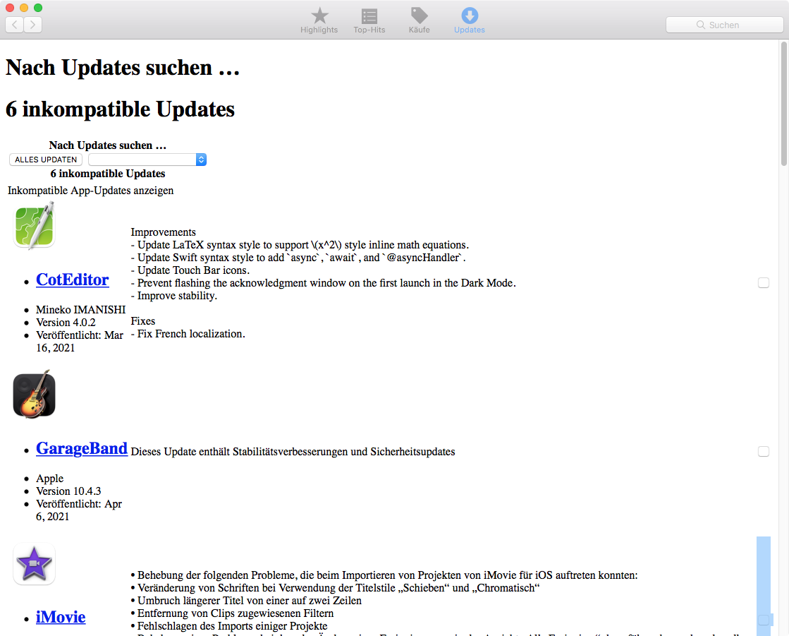Tick the iMovie update checkbox
The height and width of the screenshot is (636, 789).
[x=764, y=619]
